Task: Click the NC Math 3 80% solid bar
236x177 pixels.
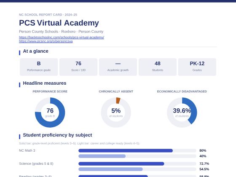Action: point(126,150)
